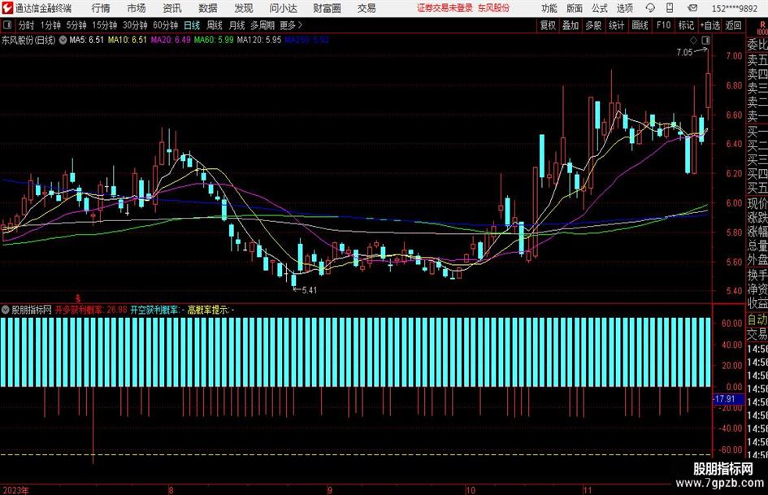Open the F10 company info
Screen dimensions: 768x495
point(664,25)
